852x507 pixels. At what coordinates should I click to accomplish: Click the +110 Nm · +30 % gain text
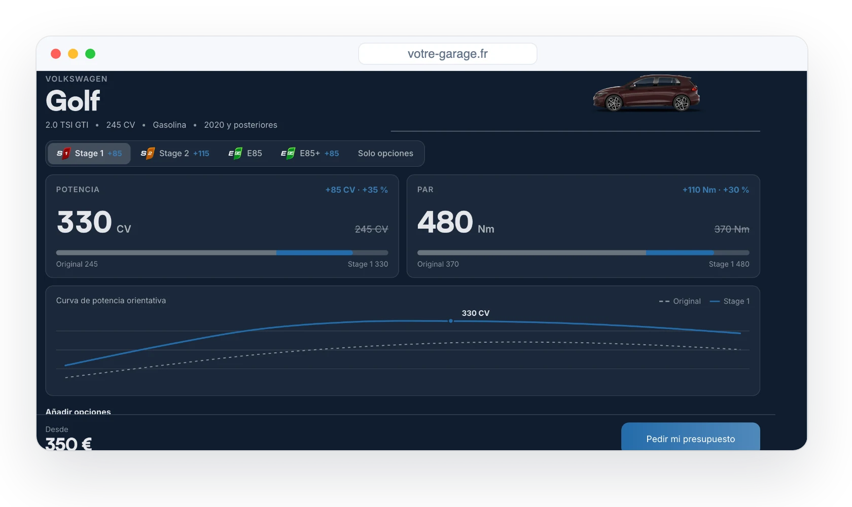tap(716, 190)
